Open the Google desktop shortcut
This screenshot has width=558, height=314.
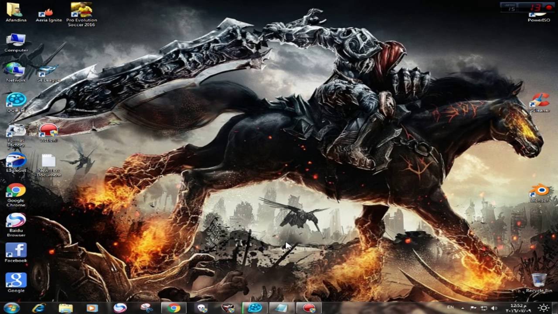tap(16, 283)
